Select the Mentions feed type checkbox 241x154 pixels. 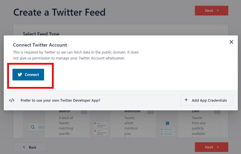pos(151,112)
